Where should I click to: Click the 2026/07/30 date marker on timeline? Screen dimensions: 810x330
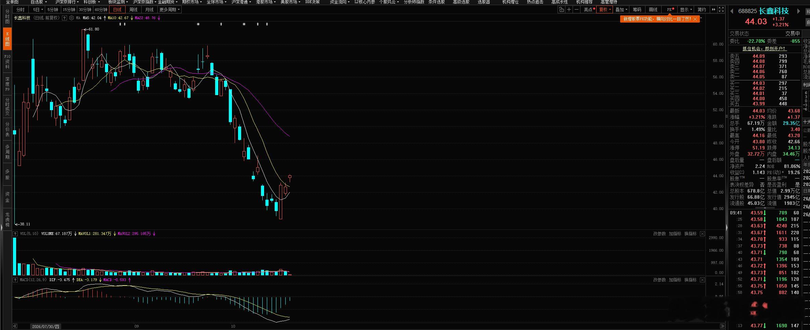point(45,326)
